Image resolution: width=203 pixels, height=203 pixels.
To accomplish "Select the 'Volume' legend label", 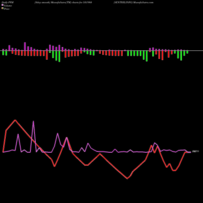I will point(8,6).
